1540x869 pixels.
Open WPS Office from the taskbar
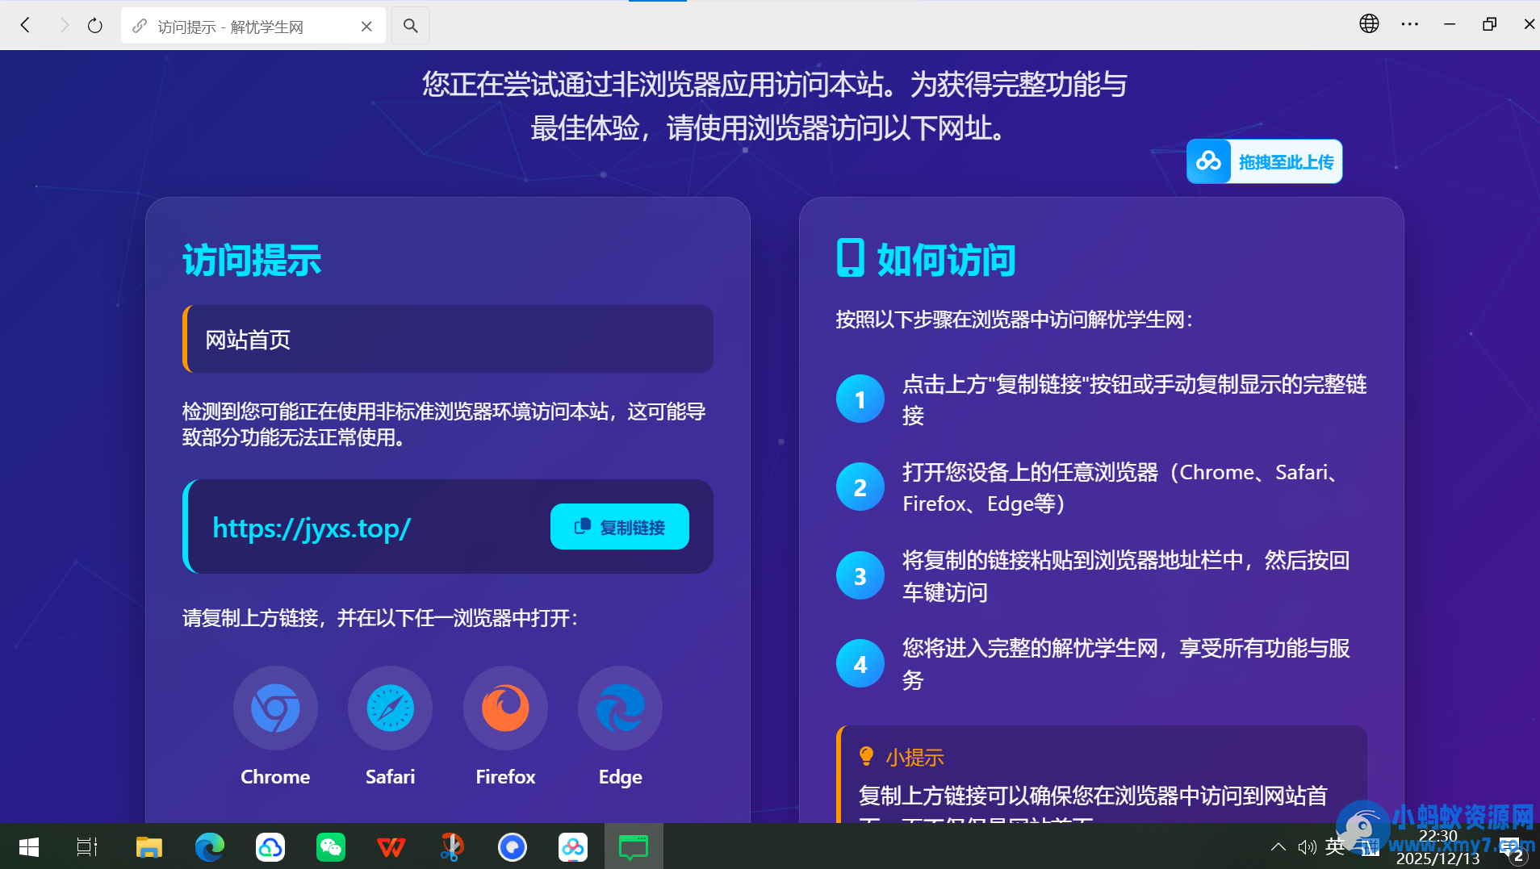(391, 847)
